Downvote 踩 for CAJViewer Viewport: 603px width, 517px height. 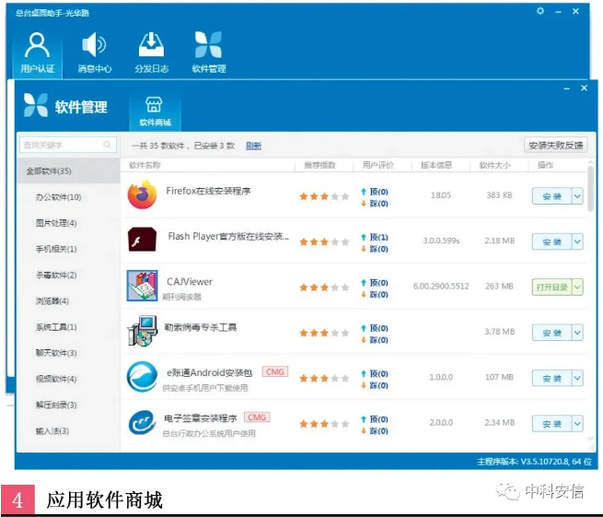click(375, 295)
